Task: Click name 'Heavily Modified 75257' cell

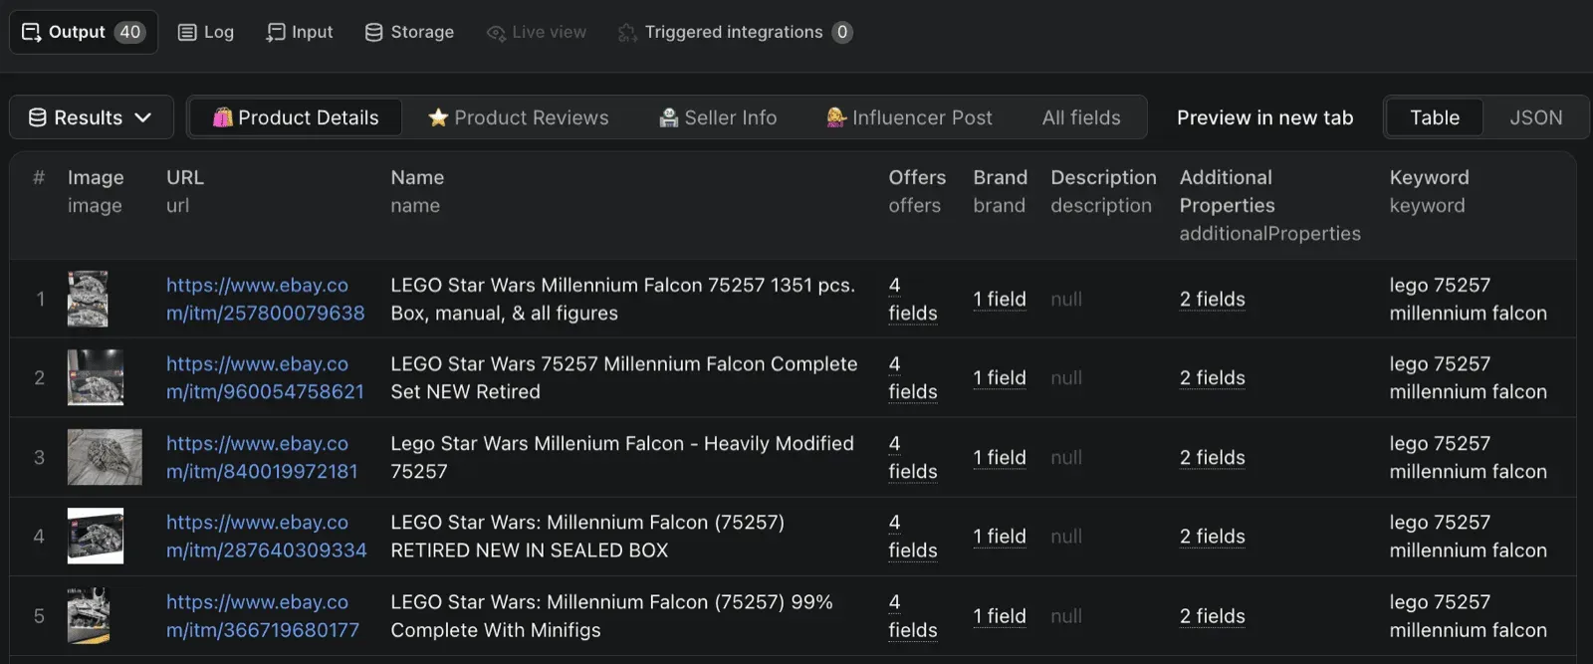Action: (x=622, y=457)
